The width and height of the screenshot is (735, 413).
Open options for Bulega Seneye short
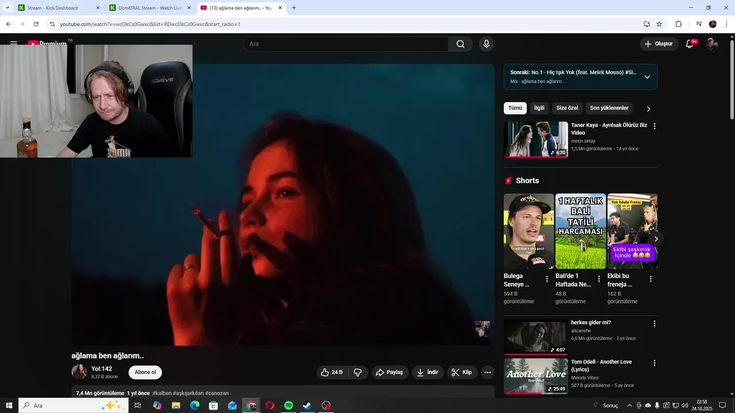coord(547,279)
